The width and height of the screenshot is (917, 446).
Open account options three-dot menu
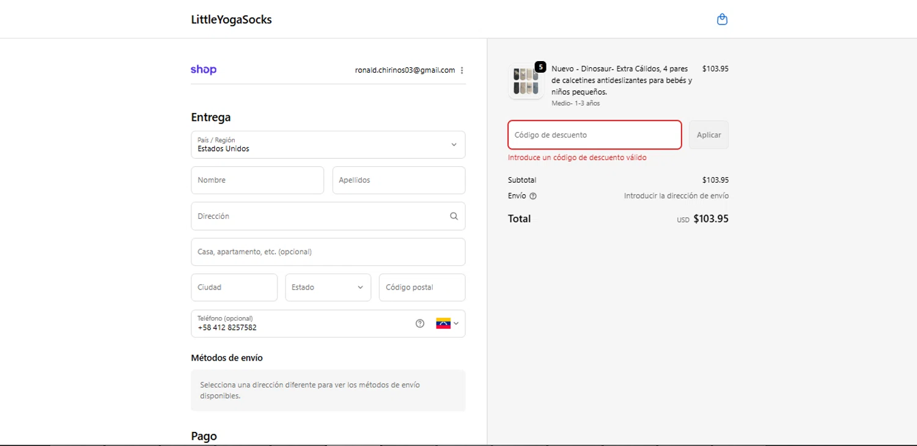pos(462,70)
